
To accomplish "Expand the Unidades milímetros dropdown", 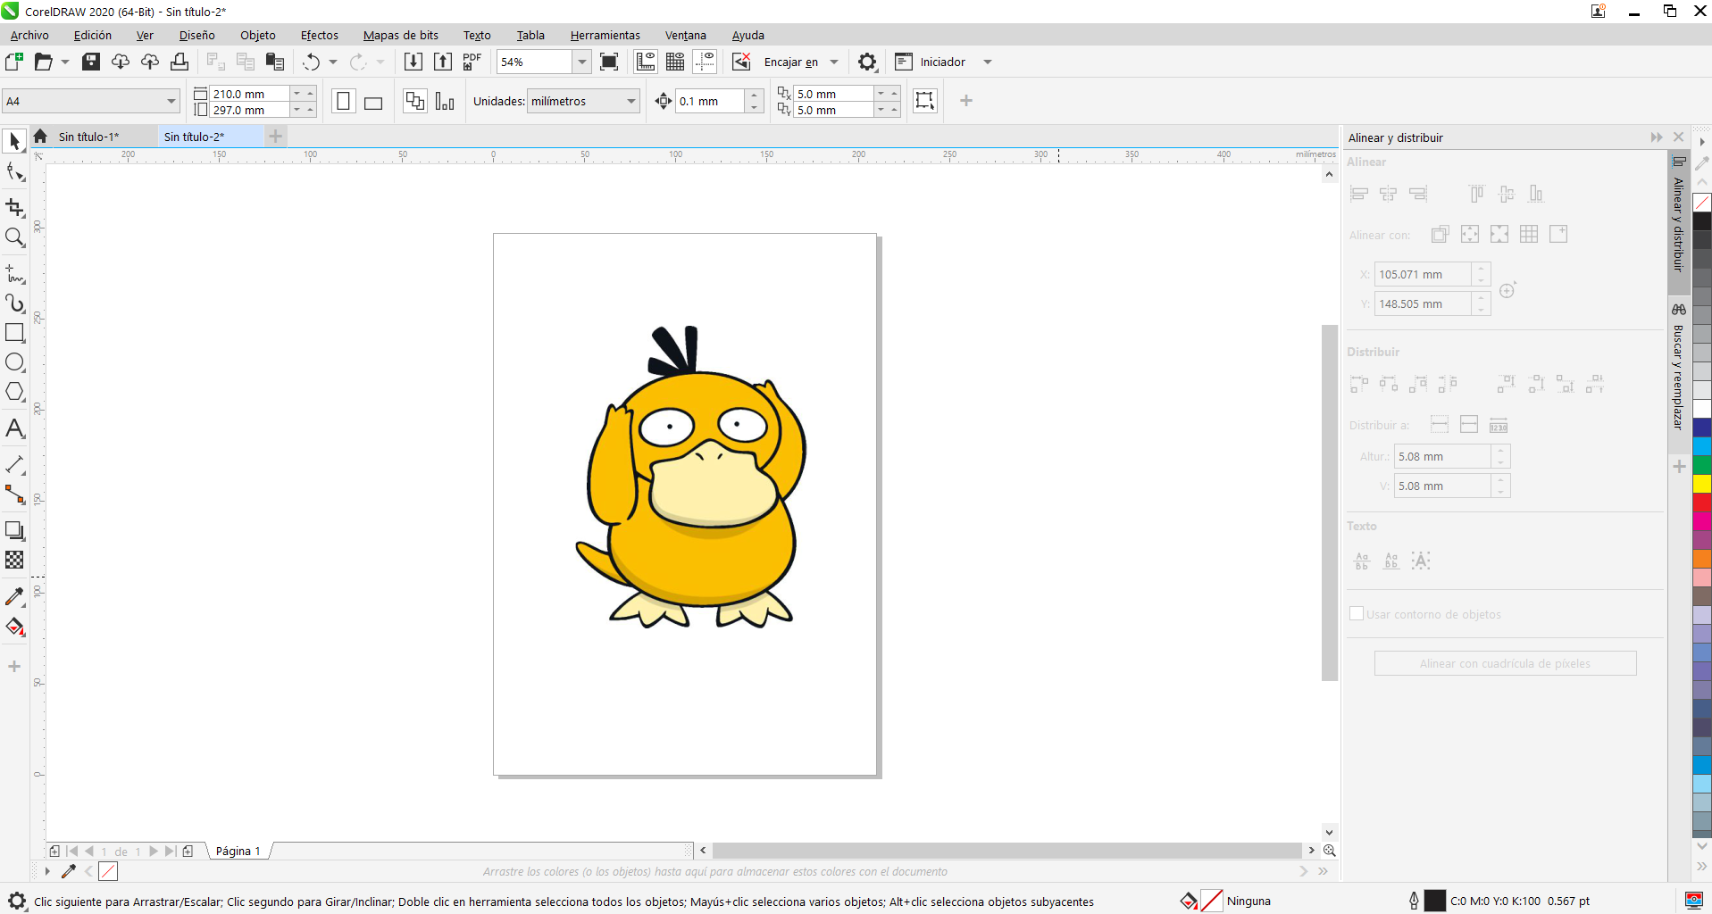I will [631, 102].
